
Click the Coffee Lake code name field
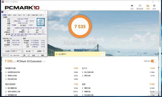17,21
